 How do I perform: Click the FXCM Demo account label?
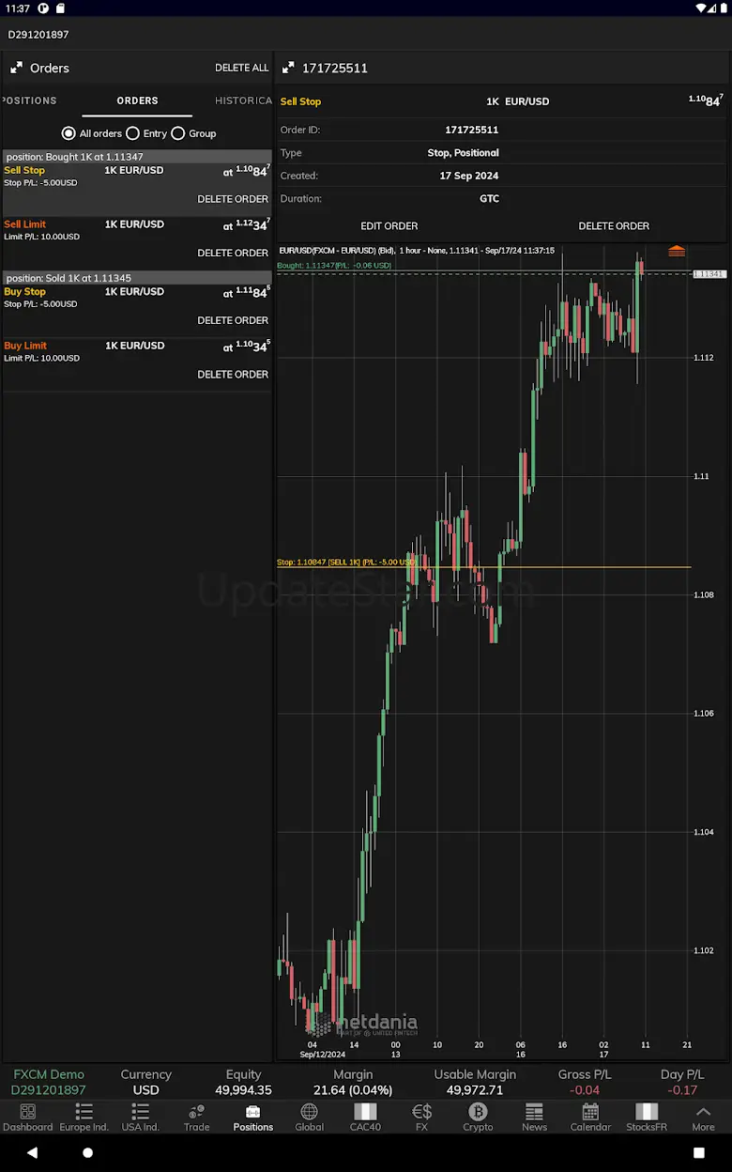pos(49,1074)
